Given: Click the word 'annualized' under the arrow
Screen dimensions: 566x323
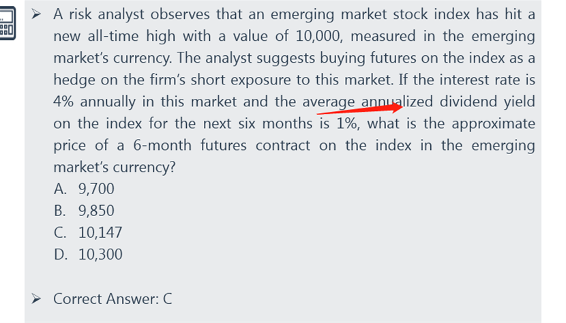Looking at the screenshot, I should [x=397, y=102].
